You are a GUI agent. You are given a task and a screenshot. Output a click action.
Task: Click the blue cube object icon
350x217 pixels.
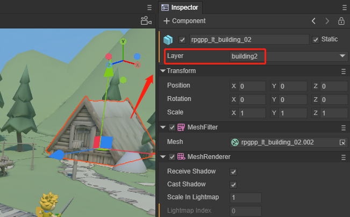pos(169,40)
